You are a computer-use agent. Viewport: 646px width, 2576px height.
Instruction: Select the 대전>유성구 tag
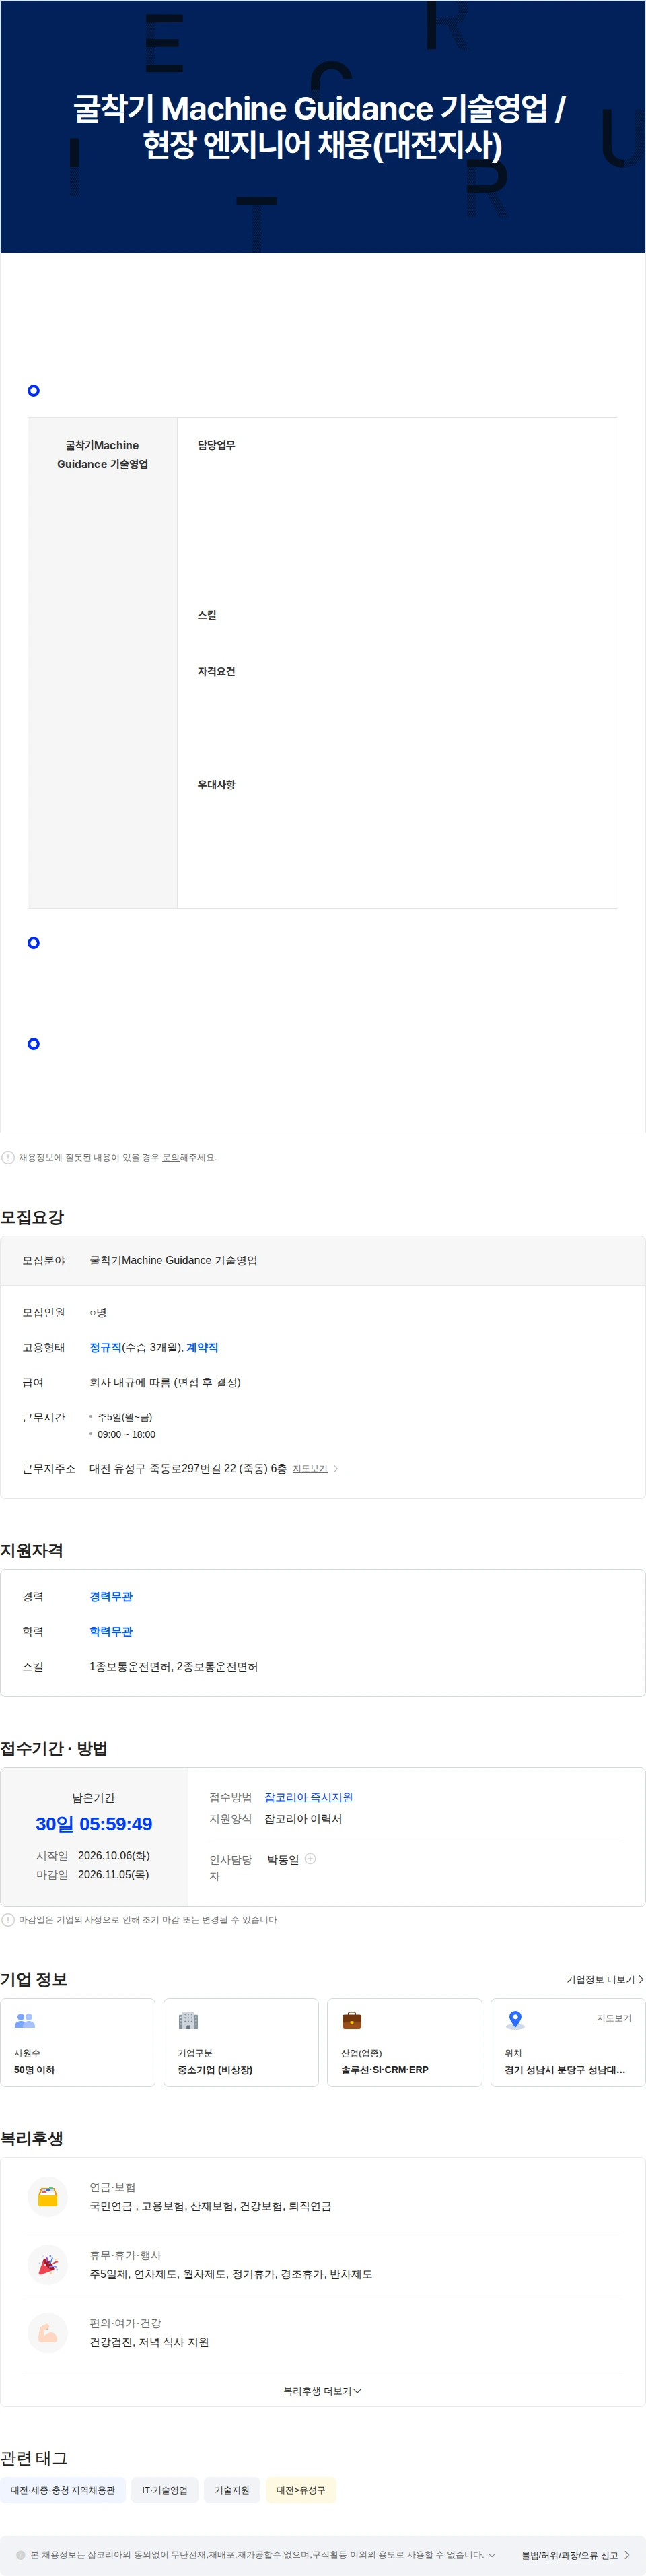301,2490
